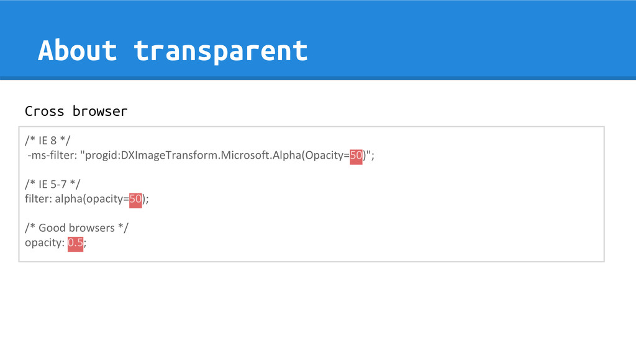The image size is (636, 357).
Task: Click the highlighted 50 in the alpha(opacity) line
Action: click(x=135, y=199)
